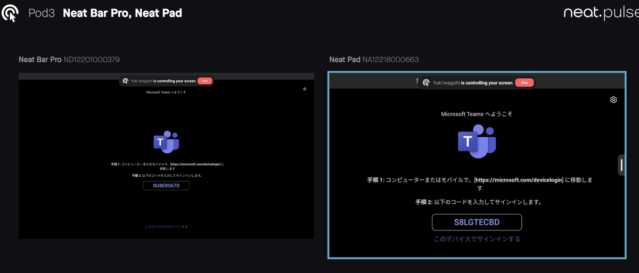Click the Teams welcome heading on Neat Pad
Image resolution: width=639 pixels, height=273 pixels.
point(477,114)
